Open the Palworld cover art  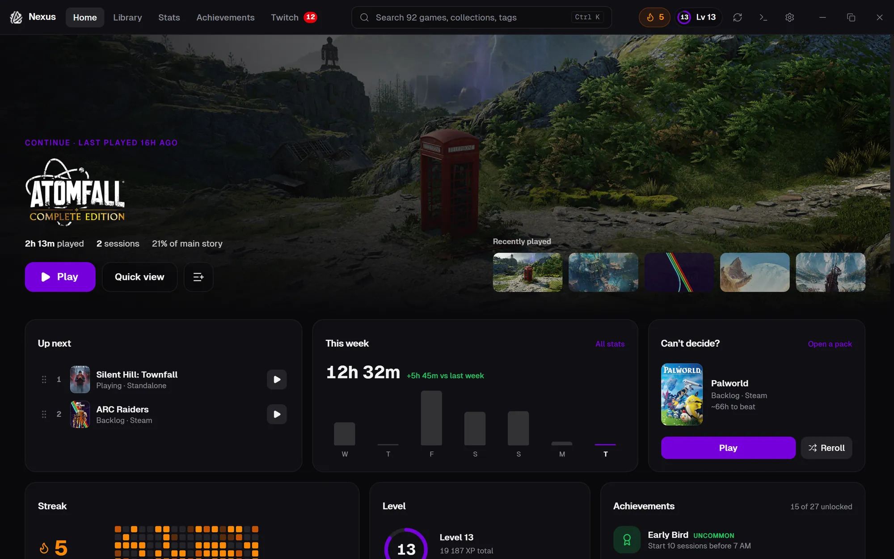point(682,394)
